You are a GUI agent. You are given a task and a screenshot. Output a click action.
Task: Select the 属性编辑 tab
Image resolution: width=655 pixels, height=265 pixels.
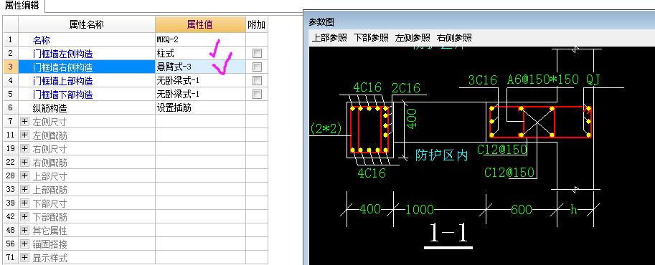[22, 6]
